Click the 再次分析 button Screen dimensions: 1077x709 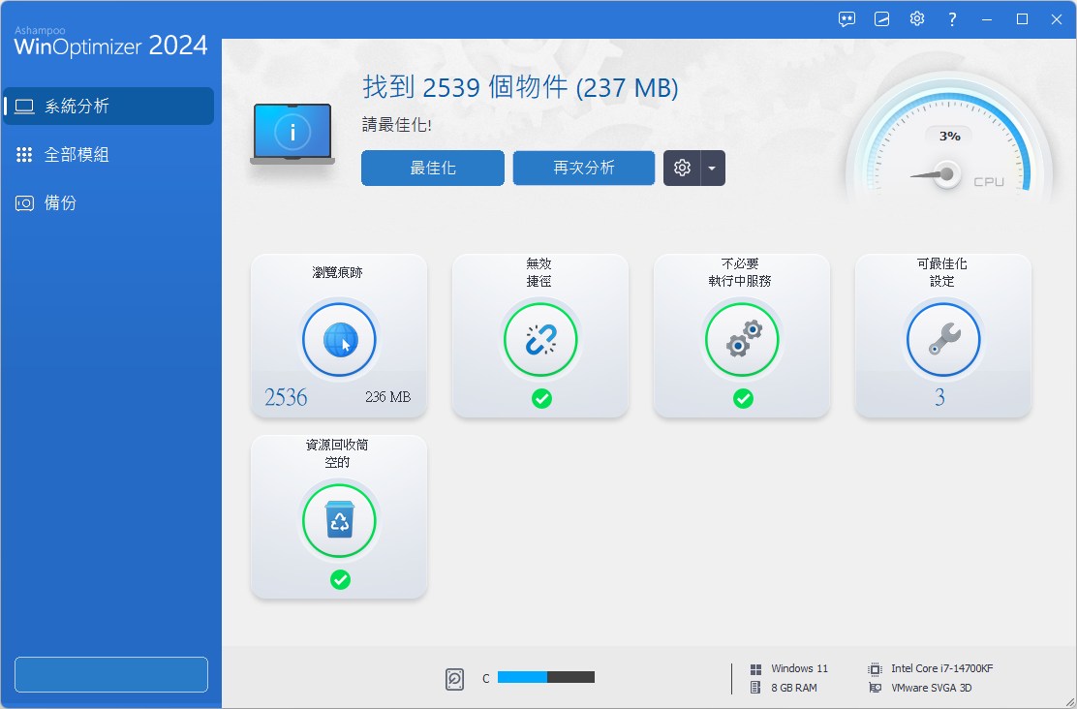click(x=584, y=168)
